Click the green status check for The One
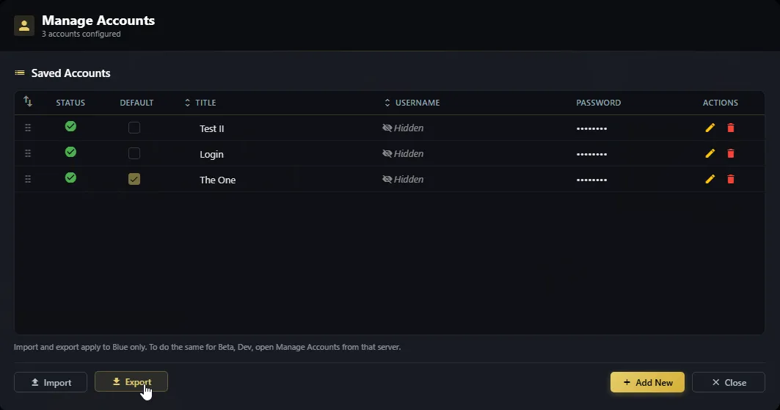This screenshot has height=410, width=780. (x=70, y=177)
